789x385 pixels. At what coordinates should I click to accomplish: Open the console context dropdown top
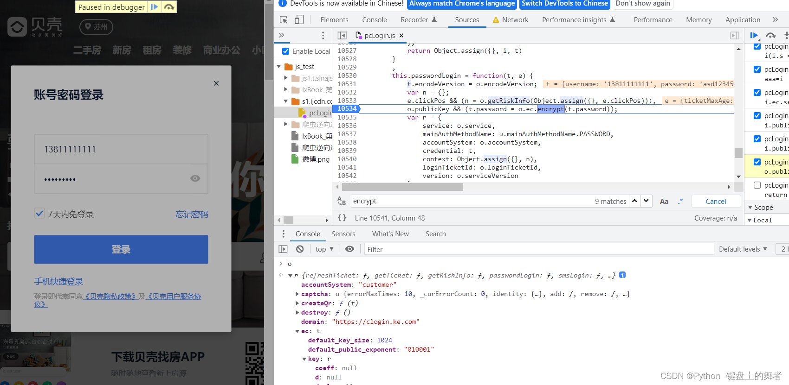tap(324, 249)
